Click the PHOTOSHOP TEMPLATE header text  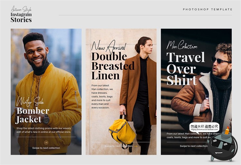[208, 9]
